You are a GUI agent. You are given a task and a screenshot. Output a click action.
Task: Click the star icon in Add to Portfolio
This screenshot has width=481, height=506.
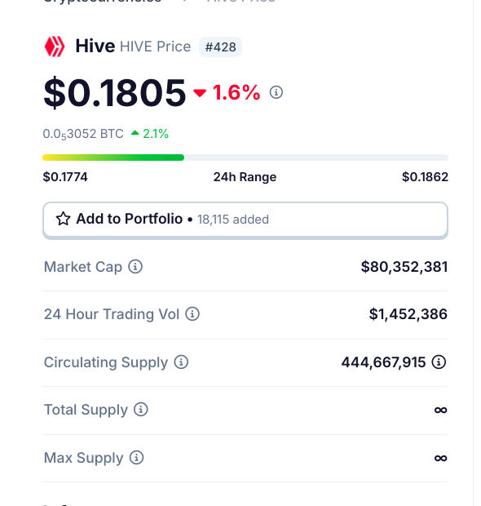click(64, 219)
